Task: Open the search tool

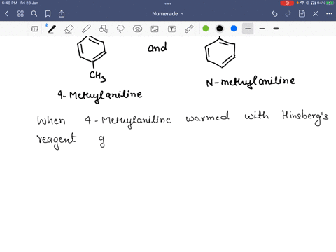Action: click(x=34, y=14)
